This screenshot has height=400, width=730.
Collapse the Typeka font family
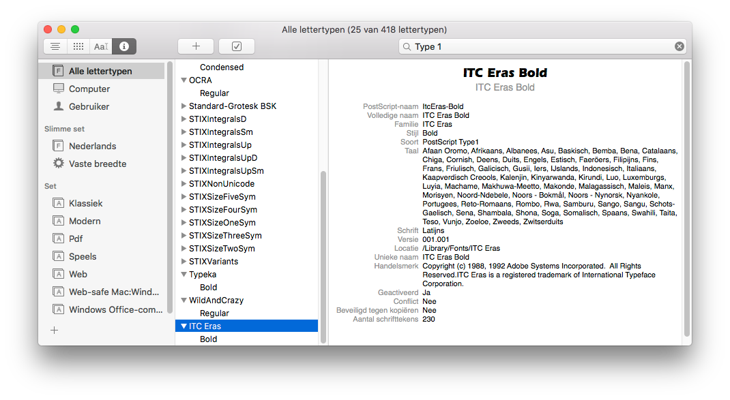[184, 275]
